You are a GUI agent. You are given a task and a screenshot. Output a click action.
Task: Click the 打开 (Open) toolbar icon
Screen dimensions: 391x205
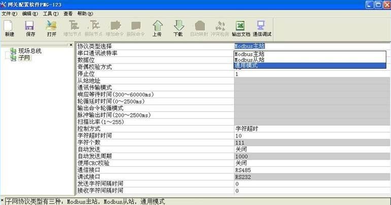(x=51, y=27)
